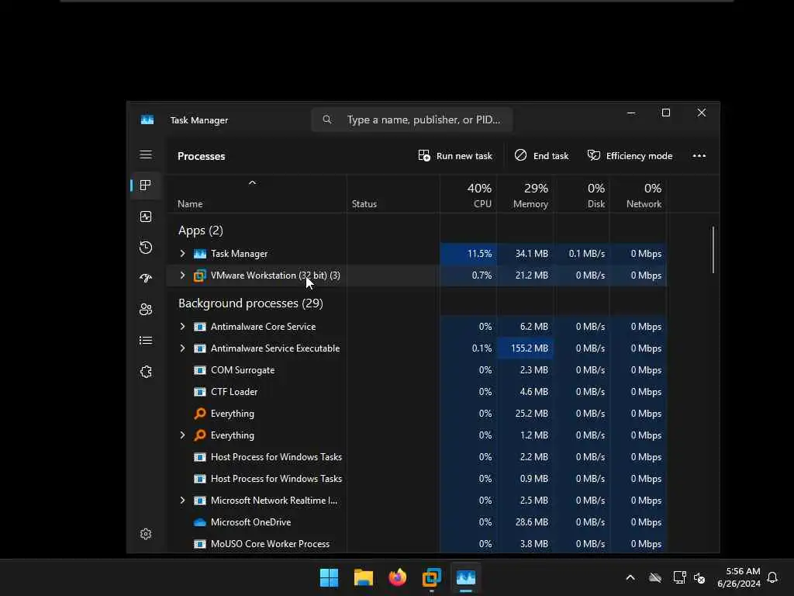Open File Explorer from the taskbar
The image size is (794, 596).
click(x=364, y=577)
